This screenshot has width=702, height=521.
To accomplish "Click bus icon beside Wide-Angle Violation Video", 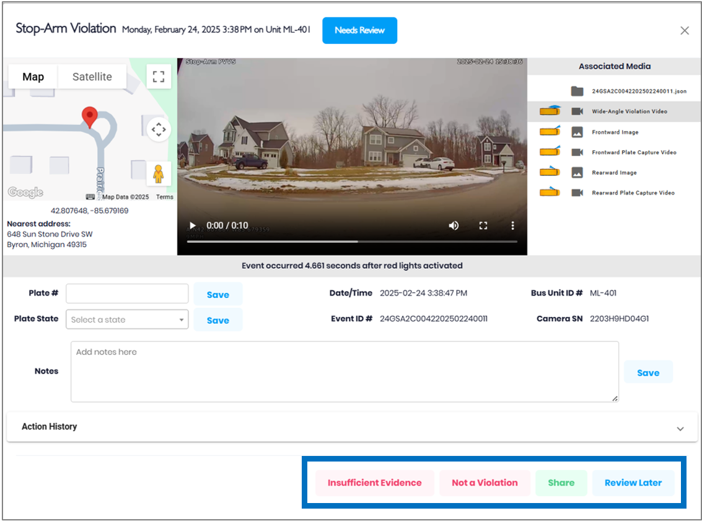I will point(550,110).
